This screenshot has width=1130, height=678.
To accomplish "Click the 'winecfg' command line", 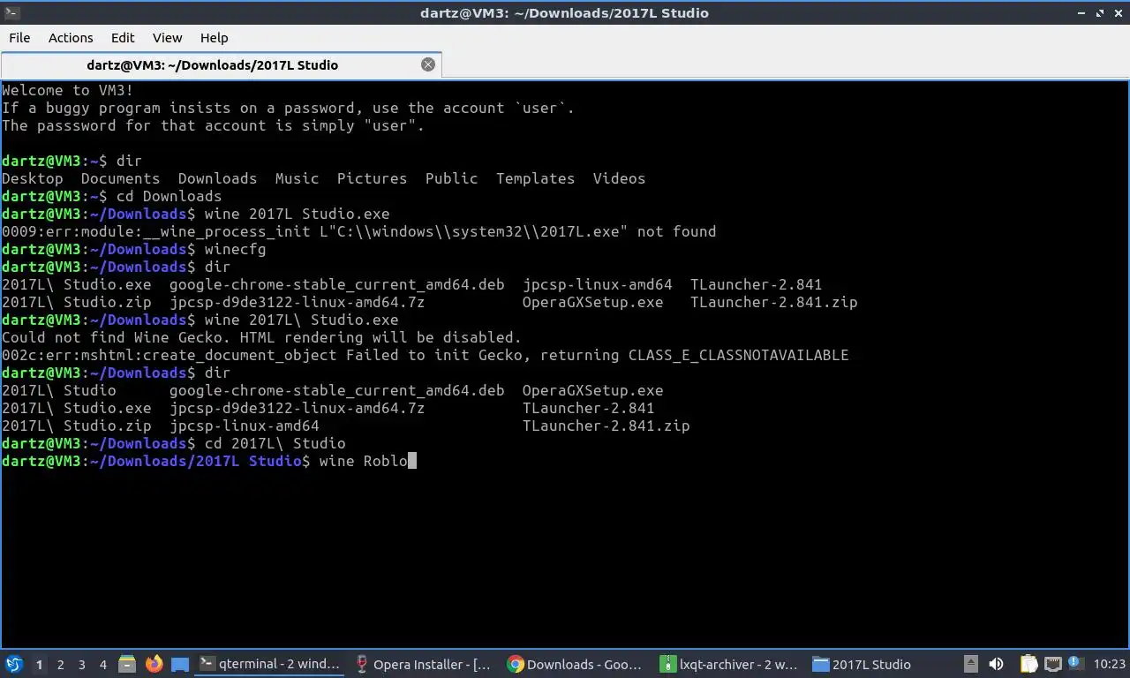I will (x=235, y=249).
